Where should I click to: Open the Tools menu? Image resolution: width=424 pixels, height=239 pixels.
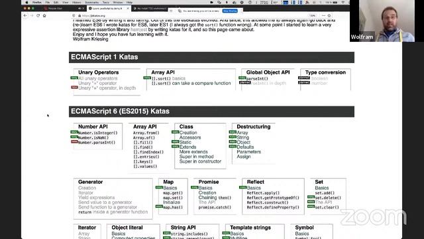(x=106, y=3)
